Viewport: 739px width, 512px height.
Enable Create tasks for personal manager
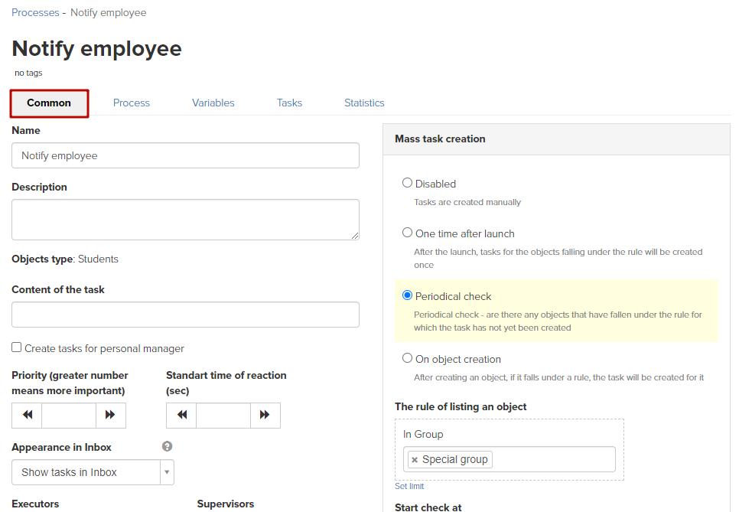coord(17,347)
